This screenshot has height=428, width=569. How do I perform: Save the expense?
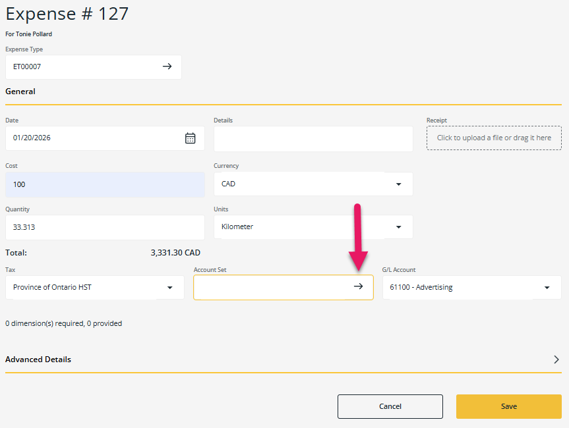[508, 406]
